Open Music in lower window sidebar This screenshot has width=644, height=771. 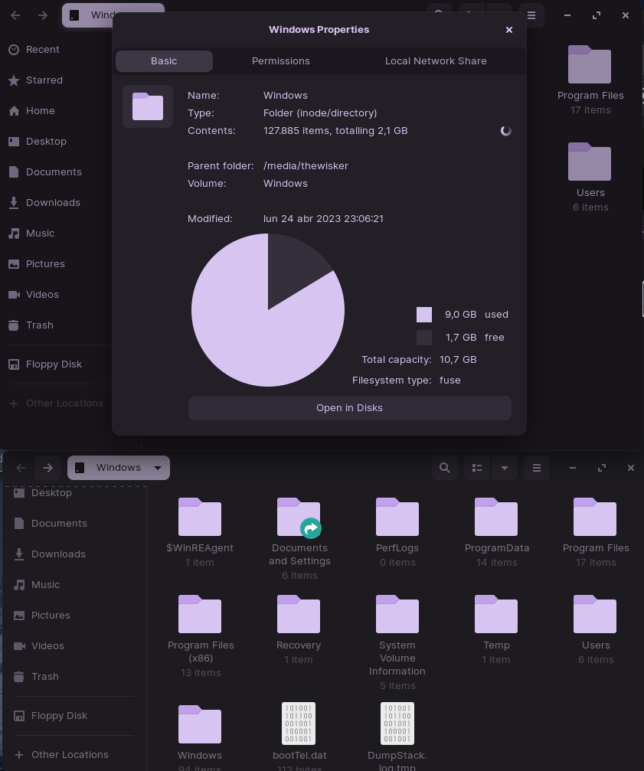[x=37, y=585]
